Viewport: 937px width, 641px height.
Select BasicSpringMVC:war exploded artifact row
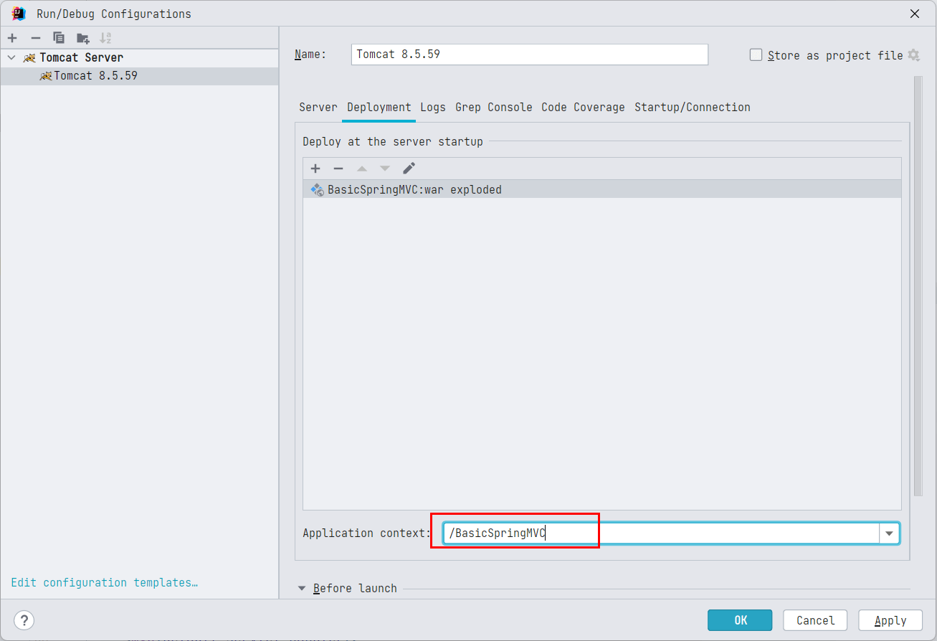click(602, 190)
